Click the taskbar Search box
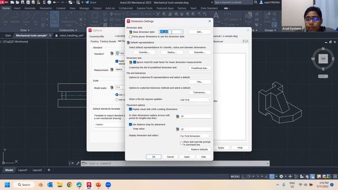Viewport: 338px width, 190px height. pos(24,185)
